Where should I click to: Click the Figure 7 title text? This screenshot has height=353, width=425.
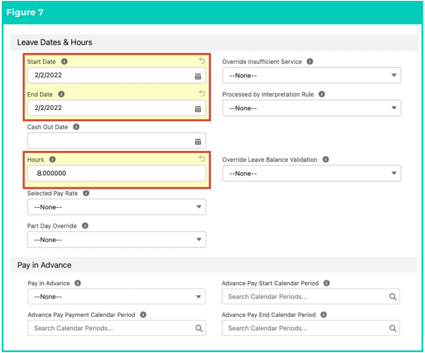[x=25, y=12]
